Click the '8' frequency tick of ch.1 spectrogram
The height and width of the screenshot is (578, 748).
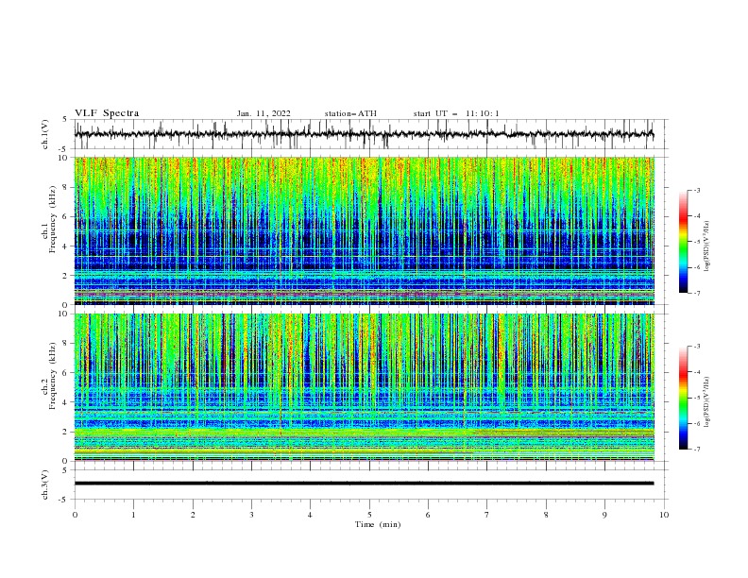click(65, 187)
